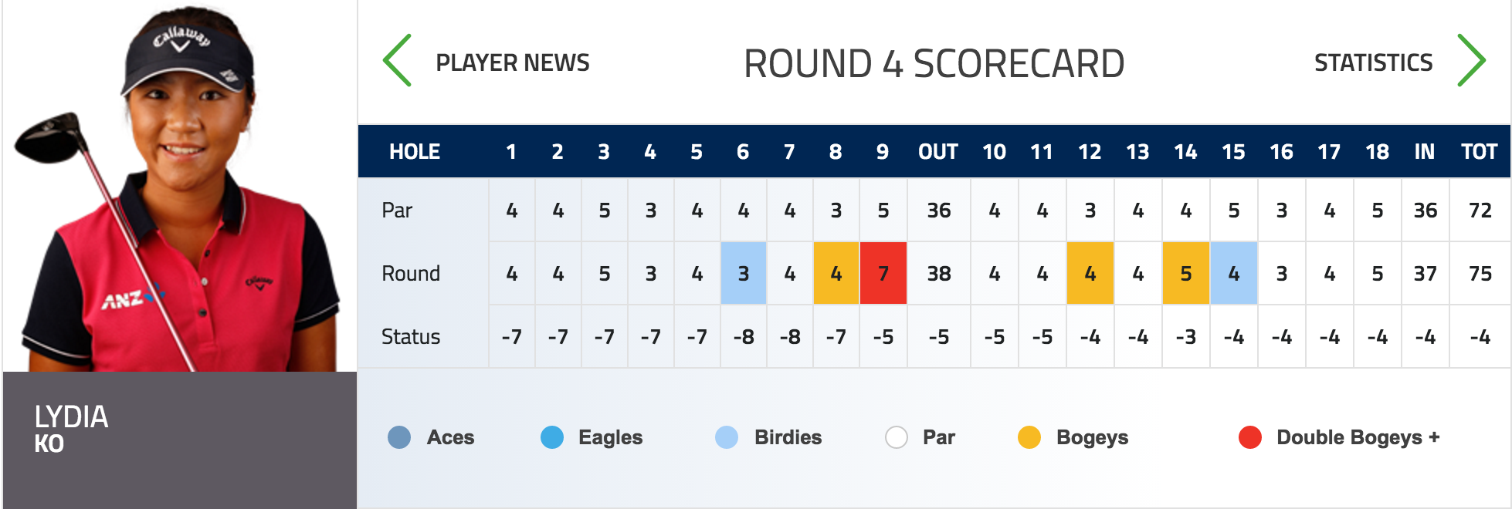Click the Birdies legend circle
Image resolution: width=1512 pixels, height=509 pixels.
[727, 437]
